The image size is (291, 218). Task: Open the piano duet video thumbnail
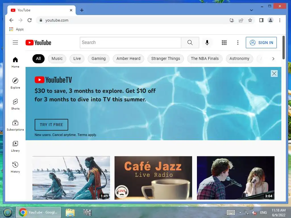(x=236, y=178)
